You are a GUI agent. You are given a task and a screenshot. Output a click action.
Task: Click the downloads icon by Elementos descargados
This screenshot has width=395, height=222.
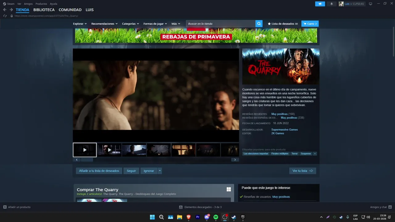[x=181, y=207]
